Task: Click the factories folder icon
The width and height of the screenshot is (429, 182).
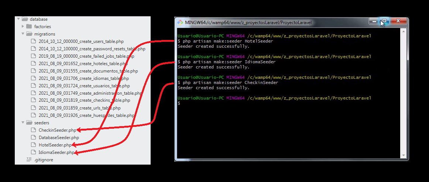Action: [x=29, y=27]
